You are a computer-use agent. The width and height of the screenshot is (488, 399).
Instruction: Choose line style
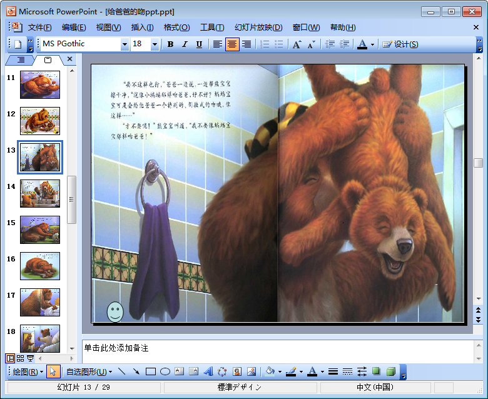(333, 371)
